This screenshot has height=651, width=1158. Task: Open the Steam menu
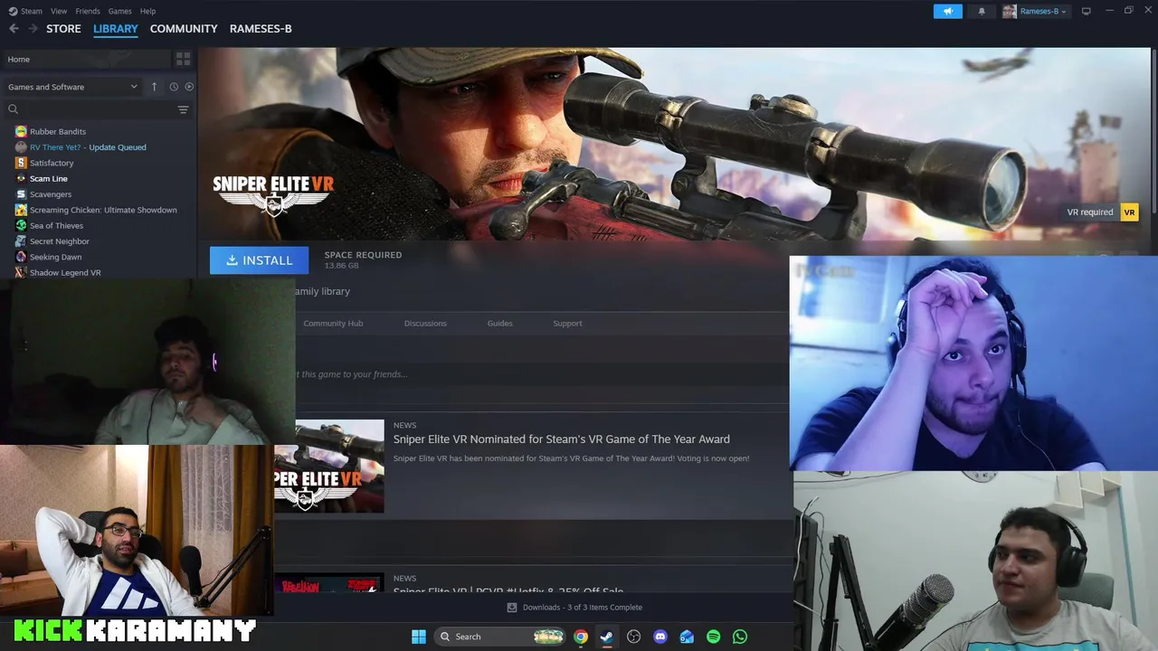coord(25,11)
